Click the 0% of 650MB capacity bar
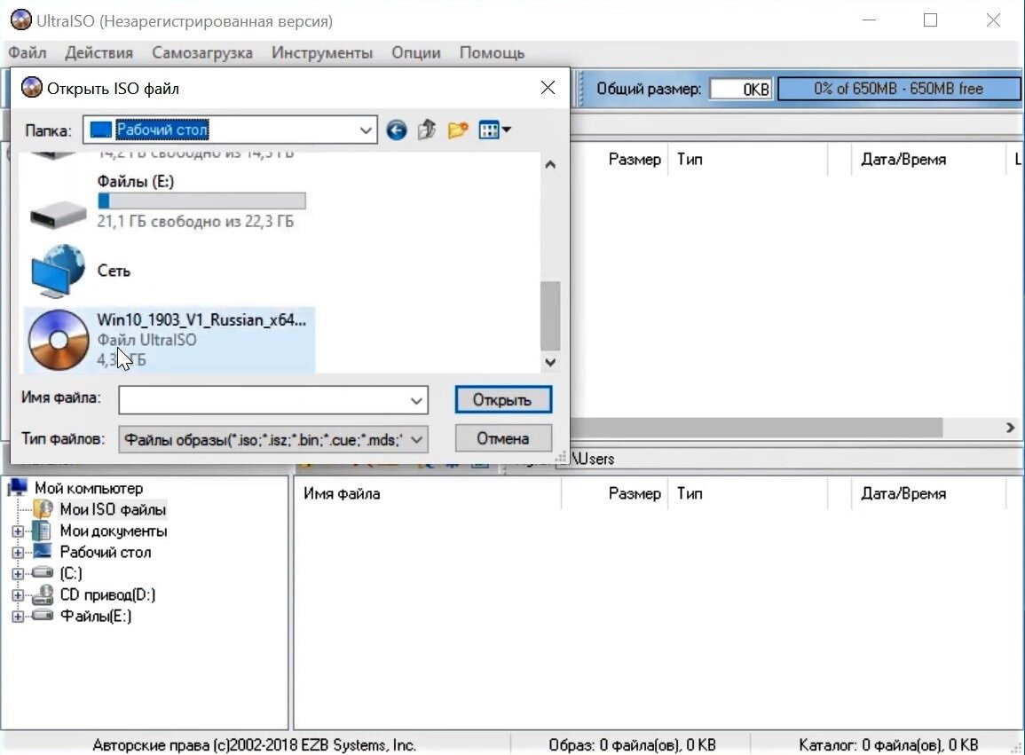This screenshot has width=1025, height=755. pyautogui.click(x=898, y=88)
